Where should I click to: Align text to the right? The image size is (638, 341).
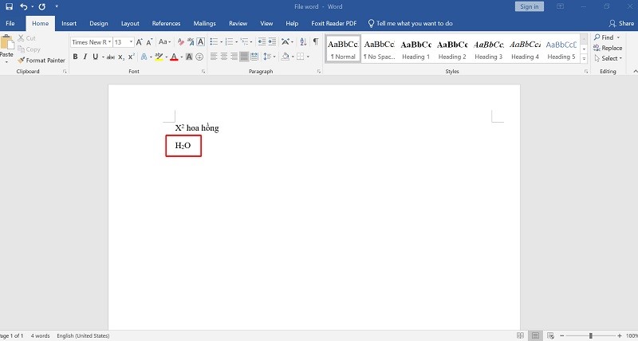pos(234,57)
